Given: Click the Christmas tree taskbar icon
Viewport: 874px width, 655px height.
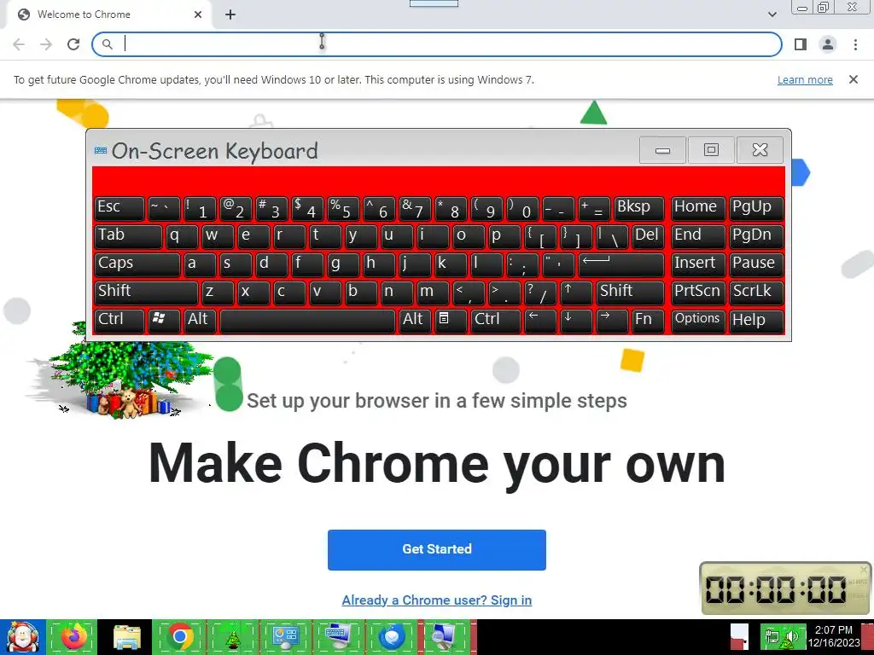Looking at the screenshot, I should [232, 637].
